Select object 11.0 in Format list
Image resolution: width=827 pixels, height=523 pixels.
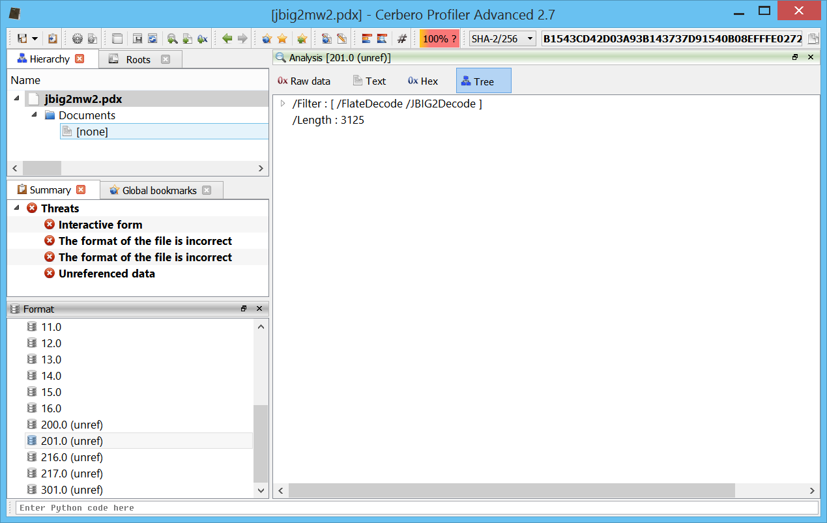point(51,327)
